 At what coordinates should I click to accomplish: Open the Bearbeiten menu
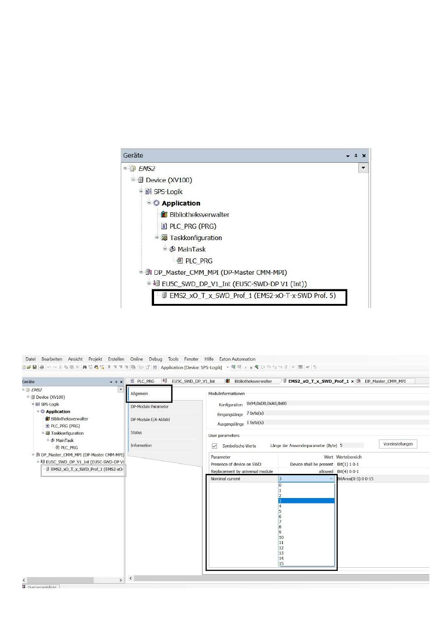point(52,359)
